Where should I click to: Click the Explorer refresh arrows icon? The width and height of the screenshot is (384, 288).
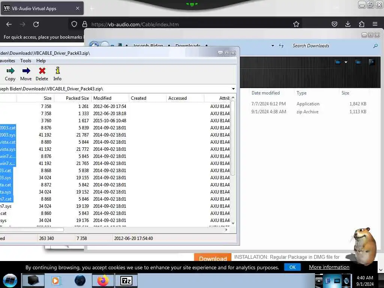pos(281,46)
